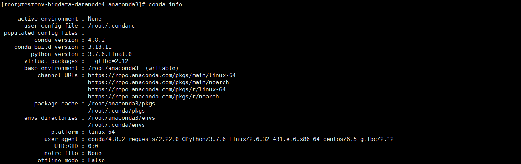The image size is (521, 164).
Task: Click the conda info command text
Action: point(165,4)
